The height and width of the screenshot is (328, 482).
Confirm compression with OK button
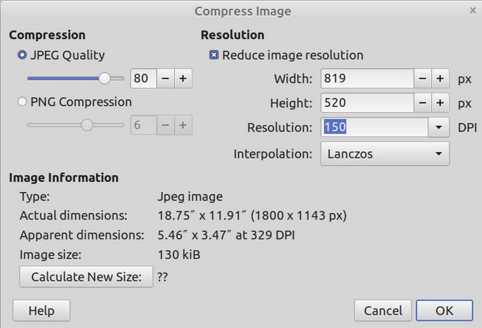[444, 311]
